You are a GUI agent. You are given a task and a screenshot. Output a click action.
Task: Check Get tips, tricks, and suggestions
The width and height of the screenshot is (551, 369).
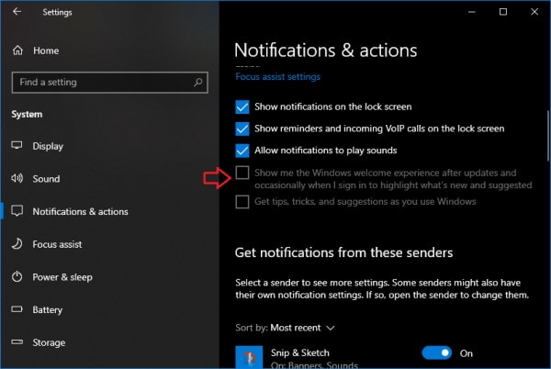242,202
